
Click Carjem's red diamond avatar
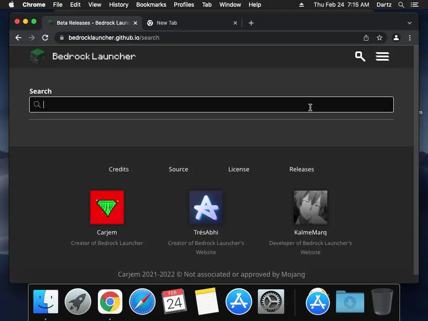tap(107, 207)
